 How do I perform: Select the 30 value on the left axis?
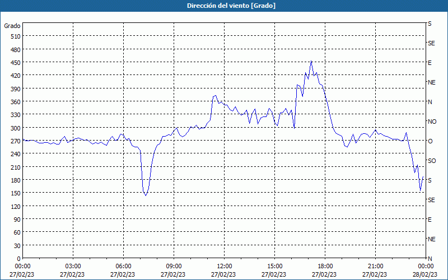(x=17, y=246)
